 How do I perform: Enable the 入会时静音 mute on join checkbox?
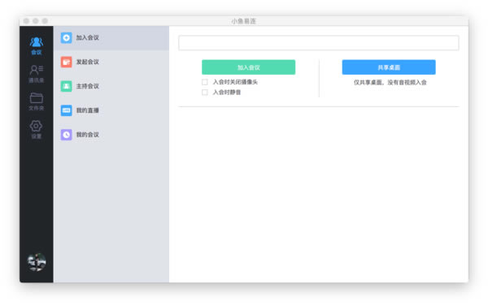205,93
